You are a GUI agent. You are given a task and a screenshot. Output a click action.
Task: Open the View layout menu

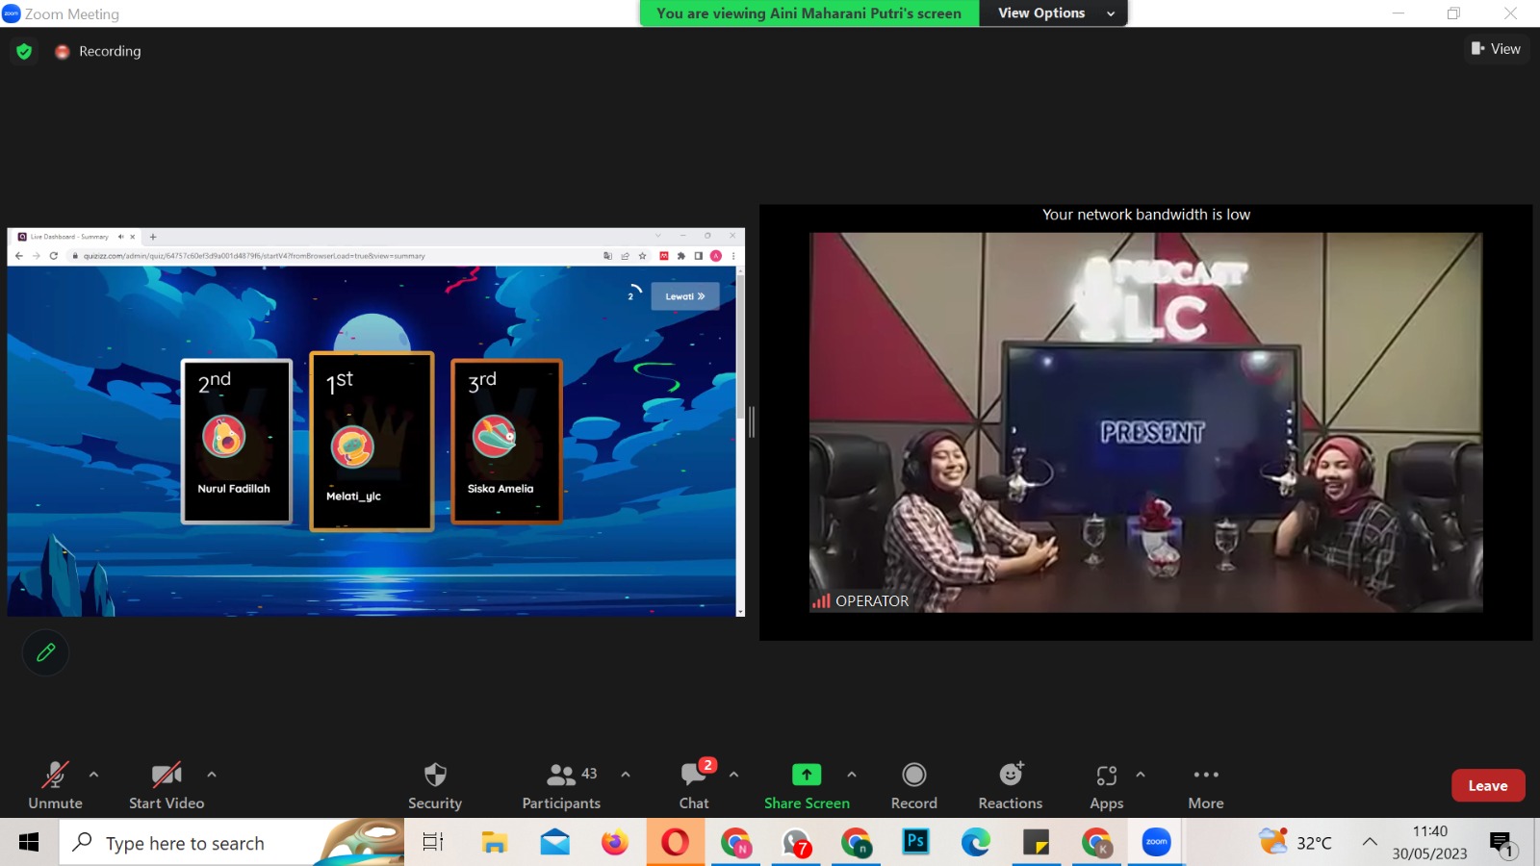click(x=1496, y=49)
